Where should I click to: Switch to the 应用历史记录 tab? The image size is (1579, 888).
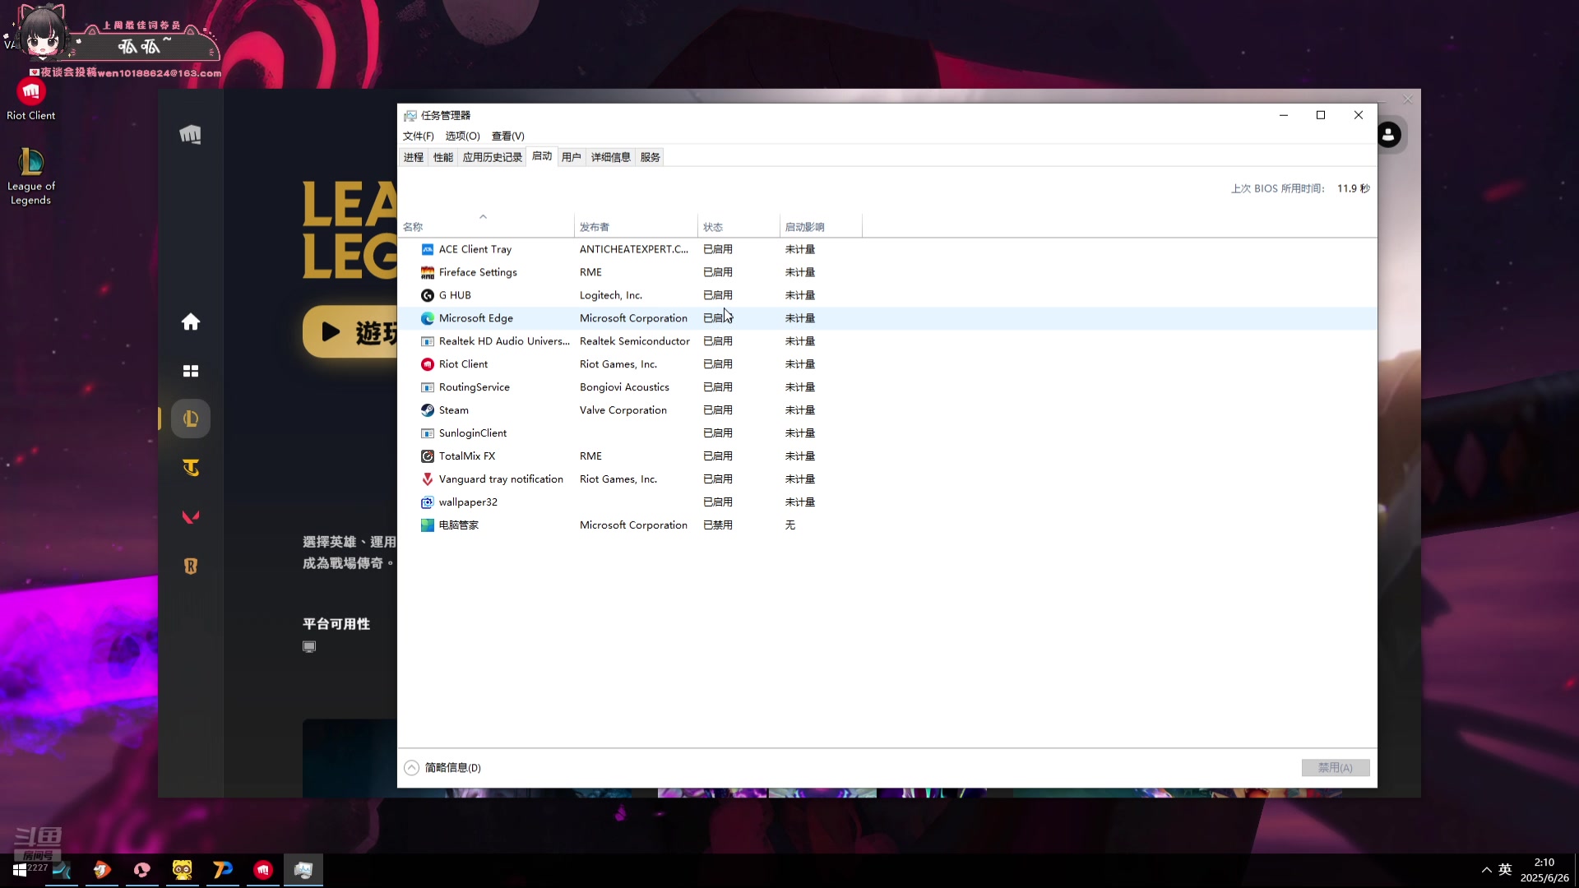click(492, 157)
